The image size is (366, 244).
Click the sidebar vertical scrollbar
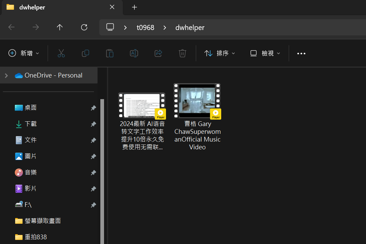(102, 171)
